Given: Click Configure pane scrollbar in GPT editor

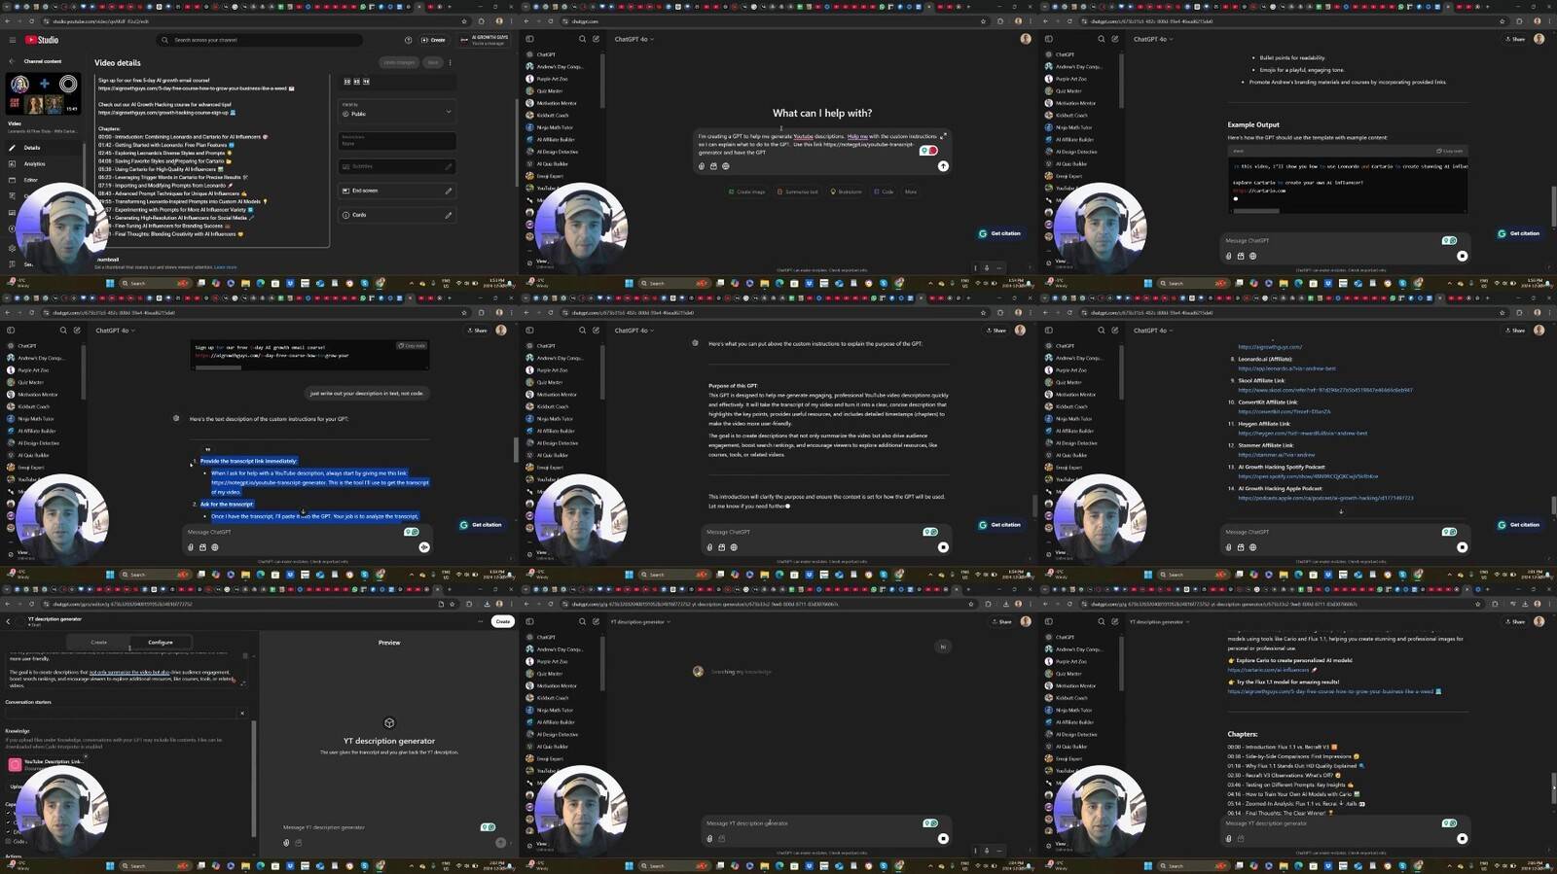Looking at the screenshot, I should pos(252,778).
